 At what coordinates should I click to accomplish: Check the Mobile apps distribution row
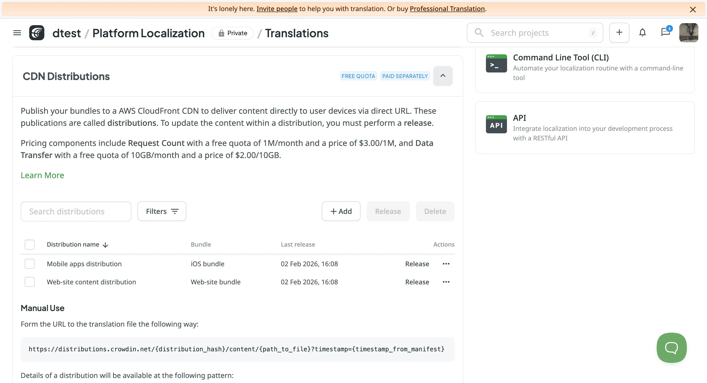(30, 264)
